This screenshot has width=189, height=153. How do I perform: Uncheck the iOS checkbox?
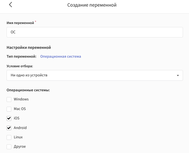[x=9, y=118]
